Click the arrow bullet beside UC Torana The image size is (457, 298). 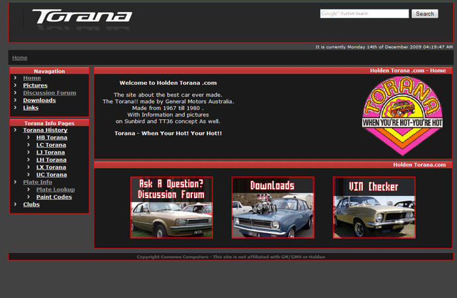[28, 174]
